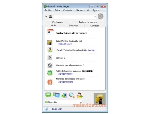Open the Agregar crédito link

point(65,74)
